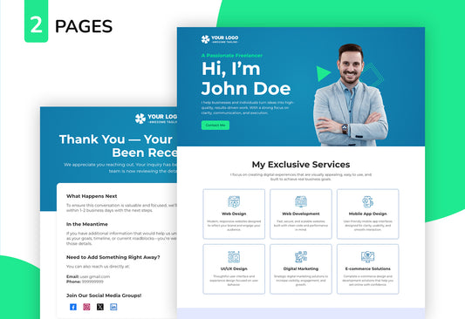Select the Web Design card title
Viewport: 465px width, 319px height.
coord(234,214)
